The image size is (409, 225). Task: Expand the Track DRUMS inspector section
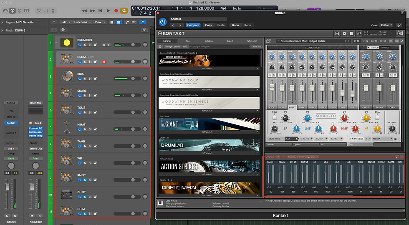click(3, 30)
